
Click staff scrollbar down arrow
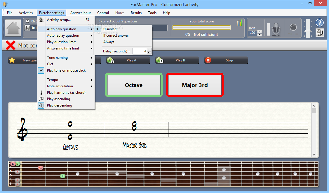coord(314,155)
